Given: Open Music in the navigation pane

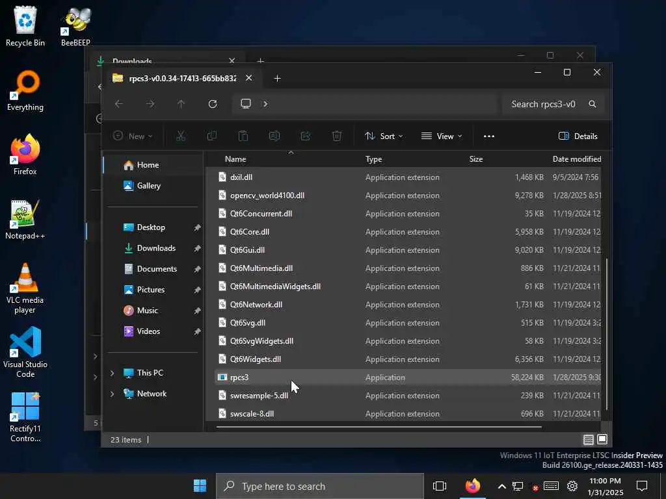Looking at the screenshot, I should [153, 311].
